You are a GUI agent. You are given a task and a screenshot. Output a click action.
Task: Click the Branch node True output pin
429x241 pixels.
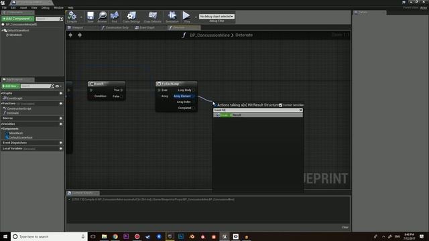[122, 90]
